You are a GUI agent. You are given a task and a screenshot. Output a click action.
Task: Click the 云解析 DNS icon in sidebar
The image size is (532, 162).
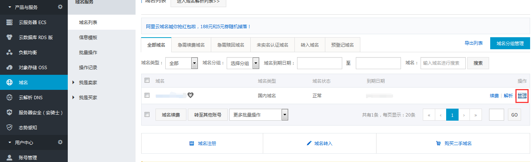9,98
